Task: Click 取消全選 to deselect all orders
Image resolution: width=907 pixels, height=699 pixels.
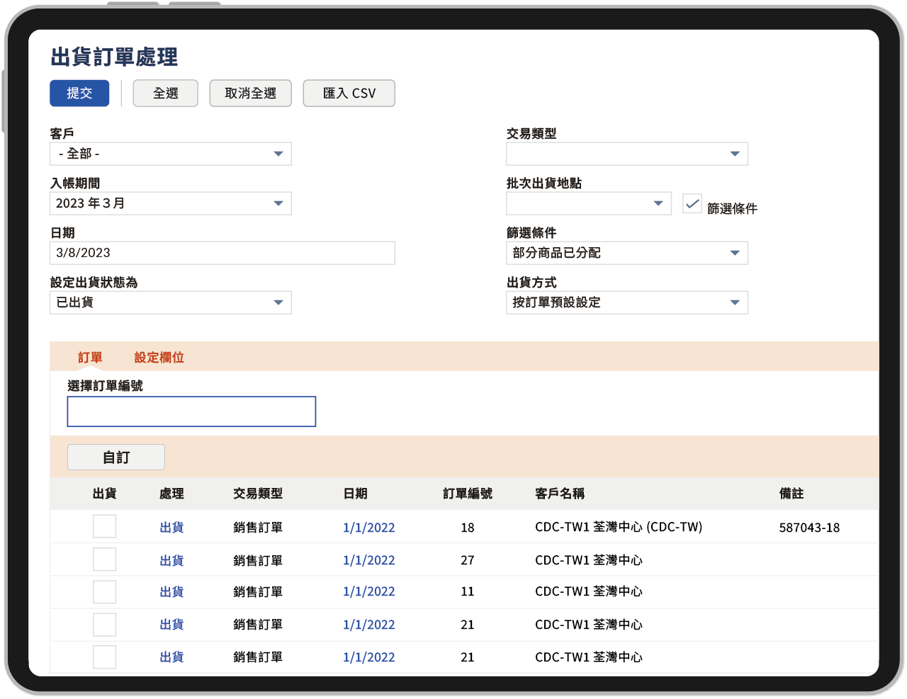Action: 250,93
